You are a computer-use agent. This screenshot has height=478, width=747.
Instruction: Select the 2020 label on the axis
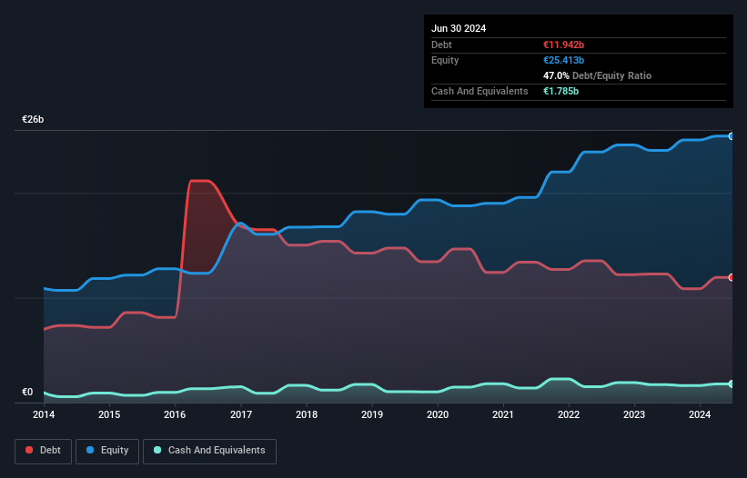[x=438, y=414]
